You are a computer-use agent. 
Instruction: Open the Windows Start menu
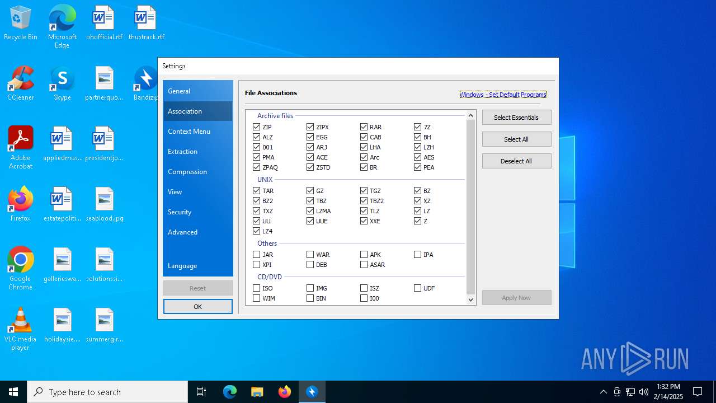[x=13, y=392]
